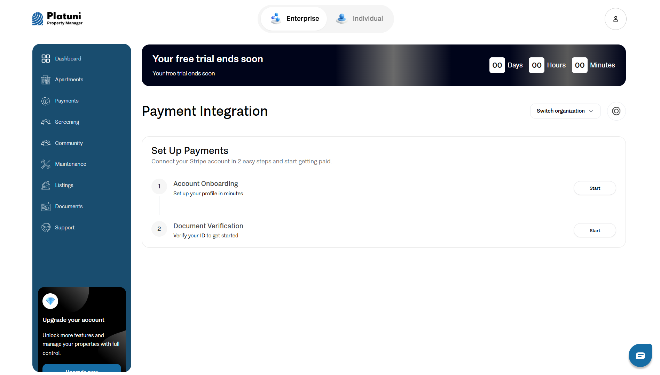Click the diamond upgrade icon
660x375 pixels.
coord(50,301)
